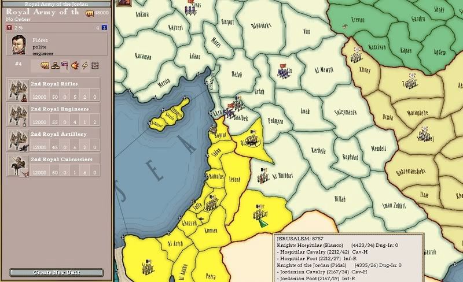Sort units by the lightning bolt column icon
Image resolution: width=463 pixels, height=282 pixels.
[85, 65]
